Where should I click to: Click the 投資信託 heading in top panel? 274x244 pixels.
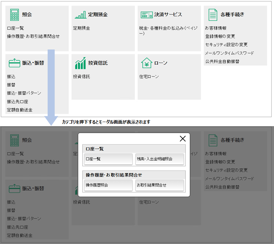point(98,63)
